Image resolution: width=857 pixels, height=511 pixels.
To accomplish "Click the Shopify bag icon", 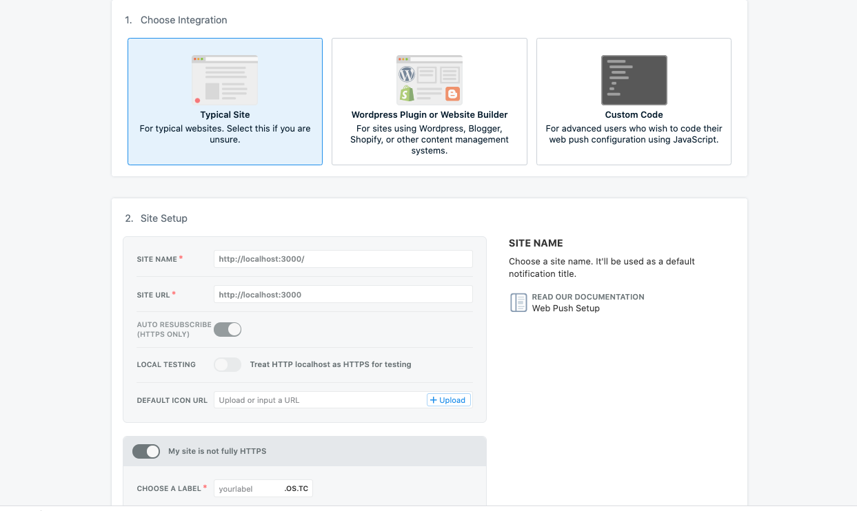I will 407,94.
